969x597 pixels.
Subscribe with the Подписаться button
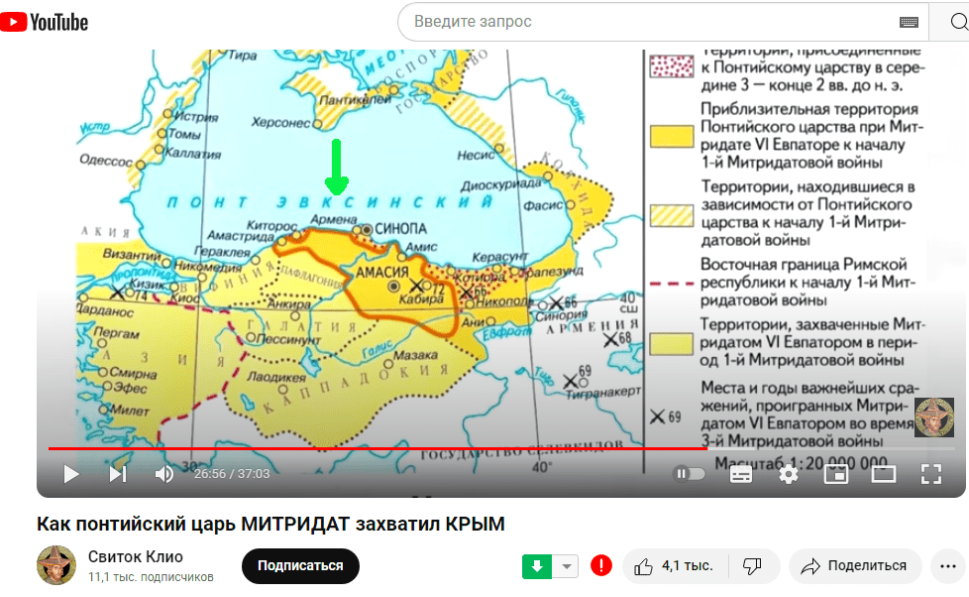point(300,565)
